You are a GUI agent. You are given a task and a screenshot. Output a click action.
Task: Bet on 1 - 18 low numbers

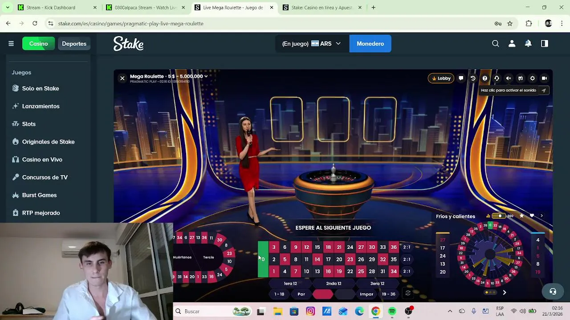(279, 294)
